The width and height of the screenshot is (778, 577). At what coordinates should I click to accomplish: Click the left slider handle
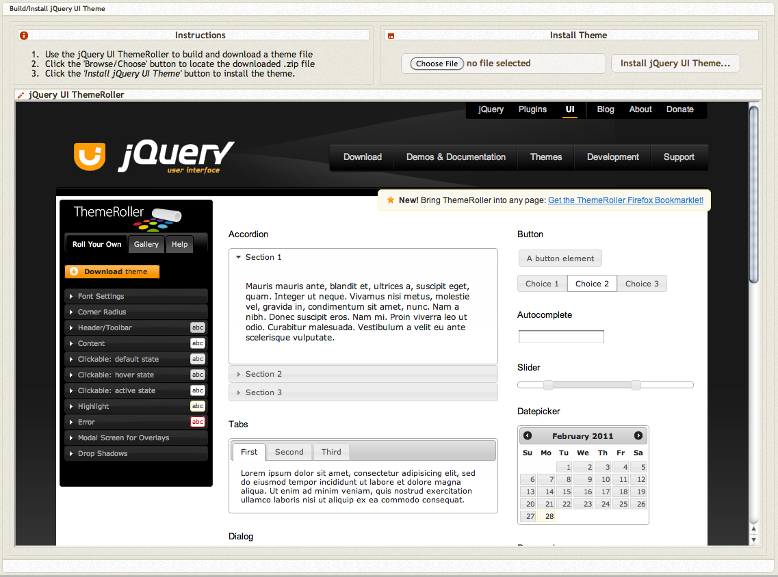point(548,385)
